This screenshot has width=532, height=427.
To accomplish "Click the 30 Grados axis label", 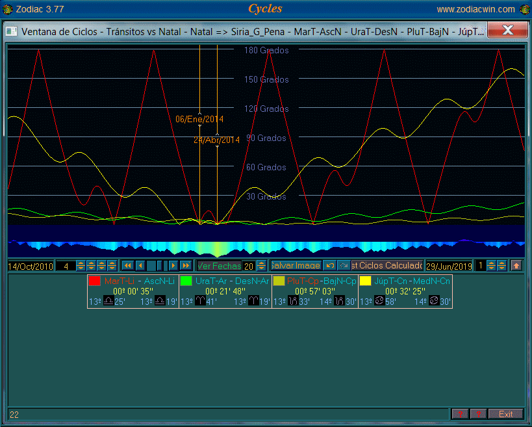I will [x=266, y=196].
